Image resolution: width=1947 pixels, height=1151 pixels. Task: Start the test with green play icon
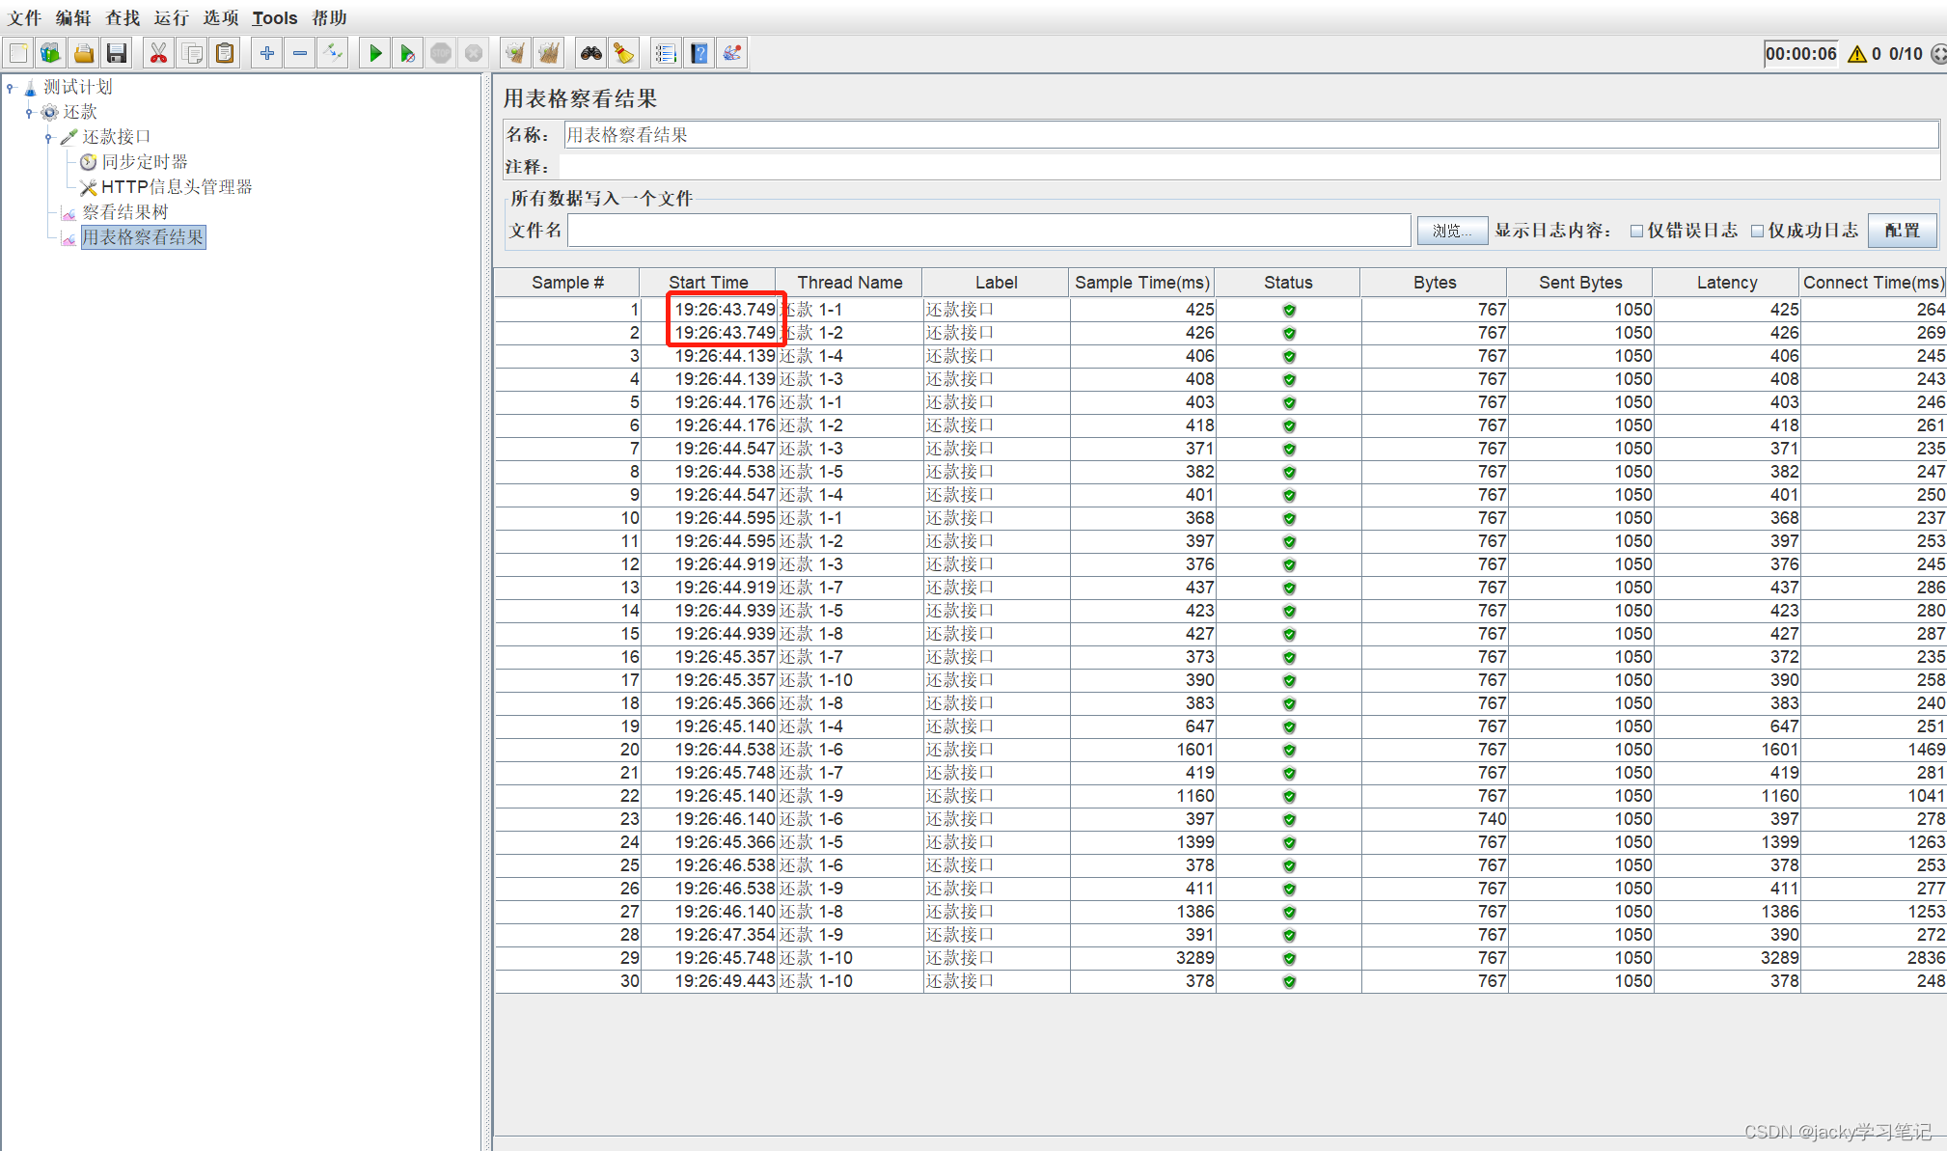375,53
